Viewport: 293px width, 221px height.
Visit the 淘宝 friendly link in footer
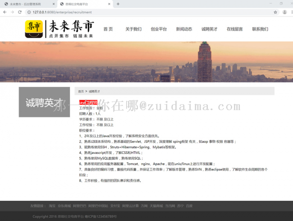tap(52, 206)
